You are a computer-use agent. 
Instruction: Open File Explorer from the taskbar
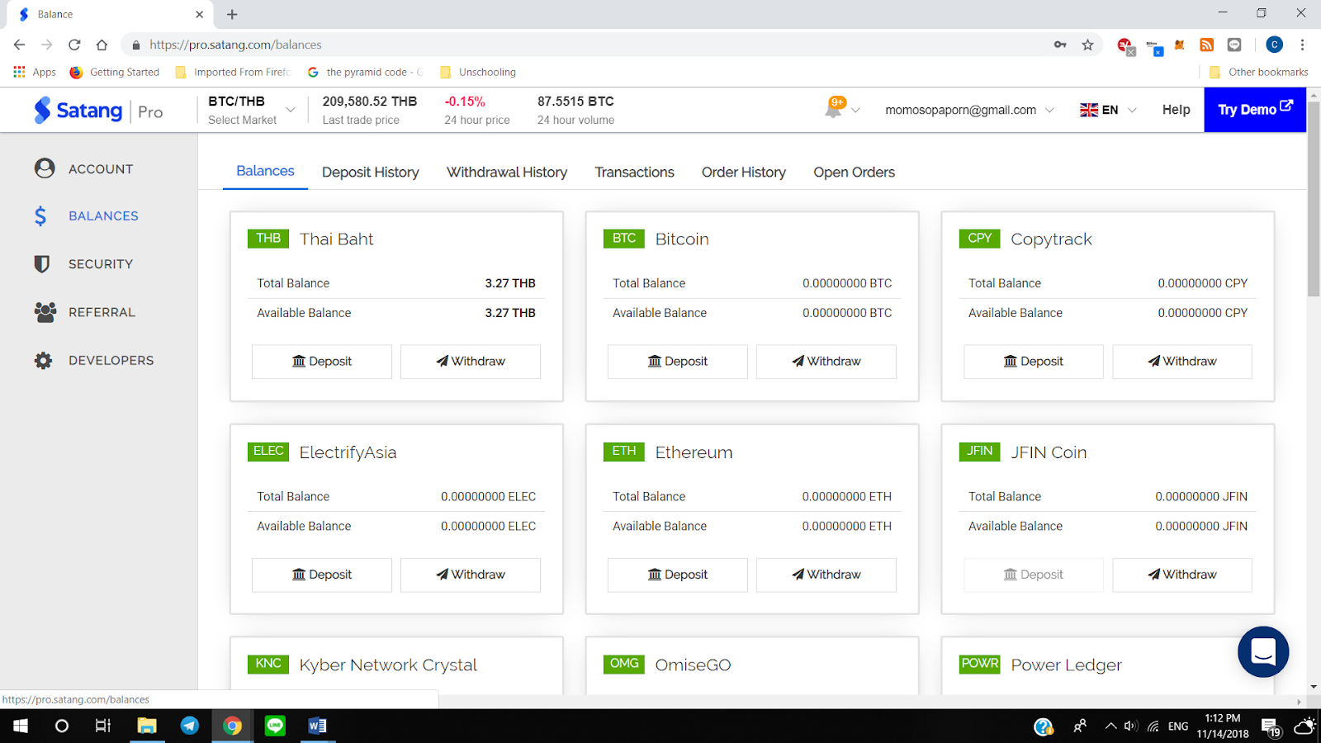146,726
